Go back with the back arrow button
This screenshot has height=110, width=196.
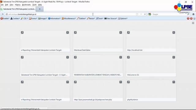3,14
